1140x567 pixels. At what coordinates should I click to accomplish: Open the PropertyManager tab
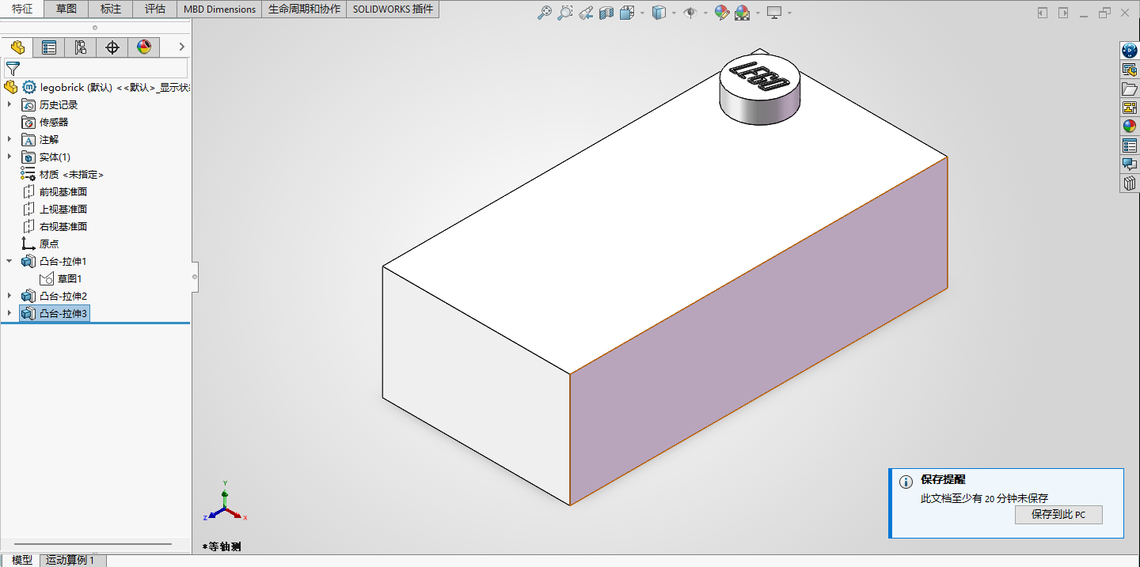pos(49,47)
